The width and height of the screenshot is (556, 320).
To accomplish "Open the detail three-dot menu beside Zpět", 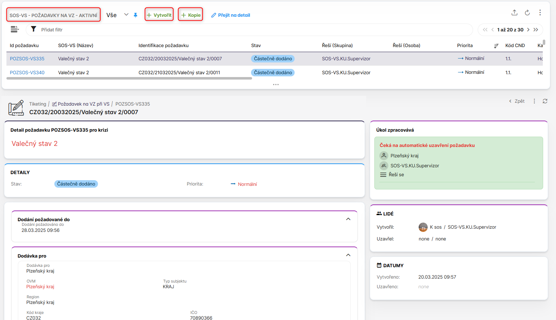I will point(534,101).
